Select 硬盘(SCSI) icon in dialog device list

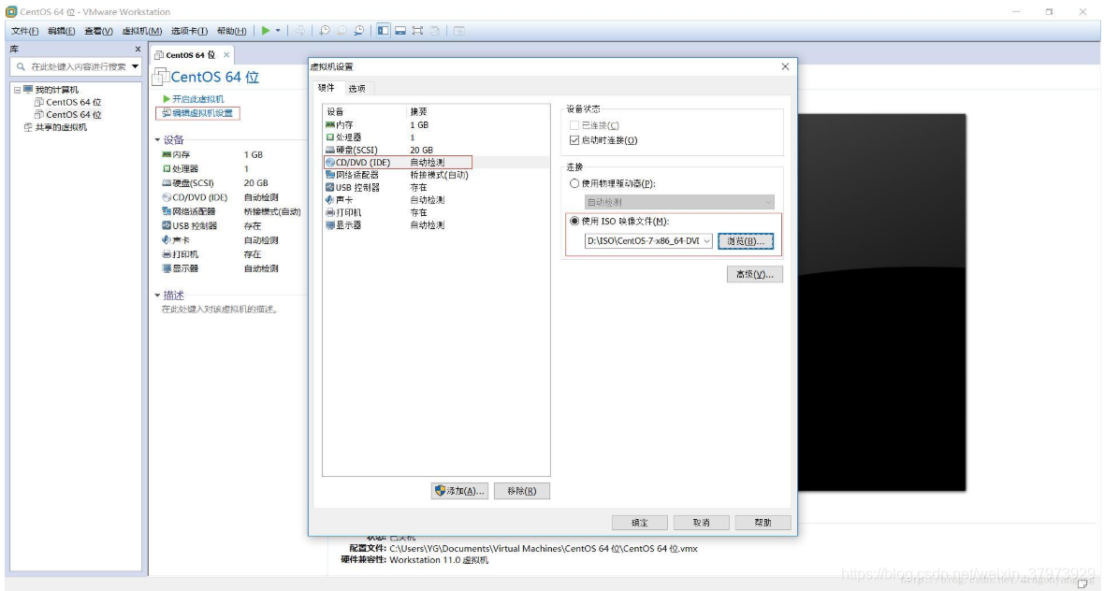329,150
